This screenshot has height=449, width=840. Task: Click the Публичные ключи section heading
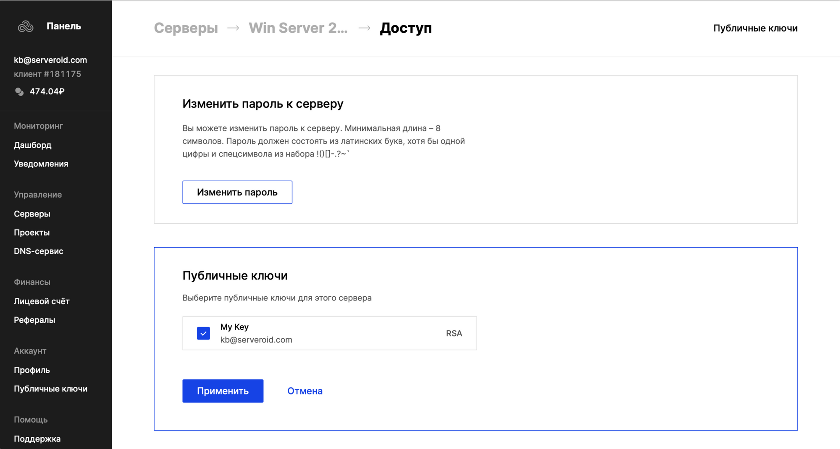[235, 276]
